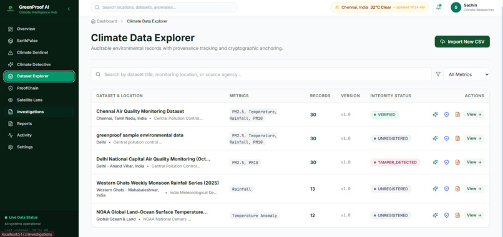Open Settings in the sidebar

[39, 147]
